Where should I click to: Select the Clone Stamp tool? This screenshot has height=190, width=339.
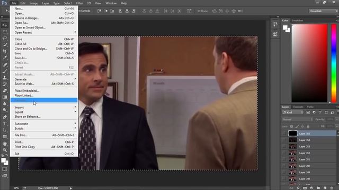pos(5,78)
